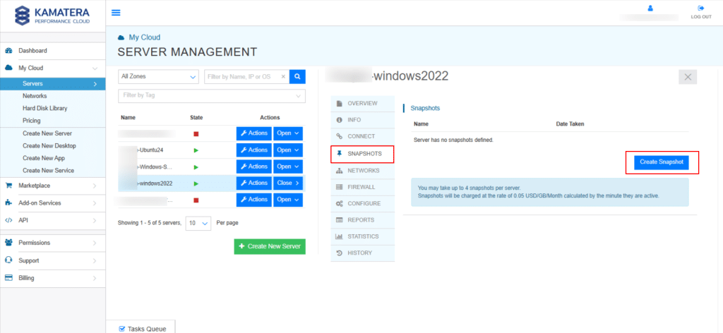The height and width of the screenshot is (333, 723).
Task: Close the windows2022 server detail panel
Action: [688, 77]
